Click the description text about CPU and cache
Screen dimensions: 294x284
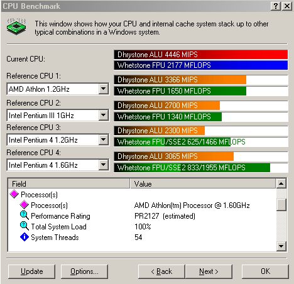click(151, 28)
